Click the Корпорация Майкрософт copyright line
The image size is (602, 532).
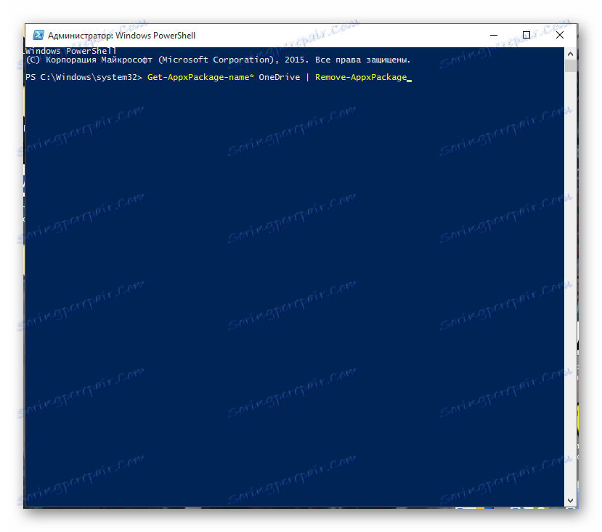point(218,60)
